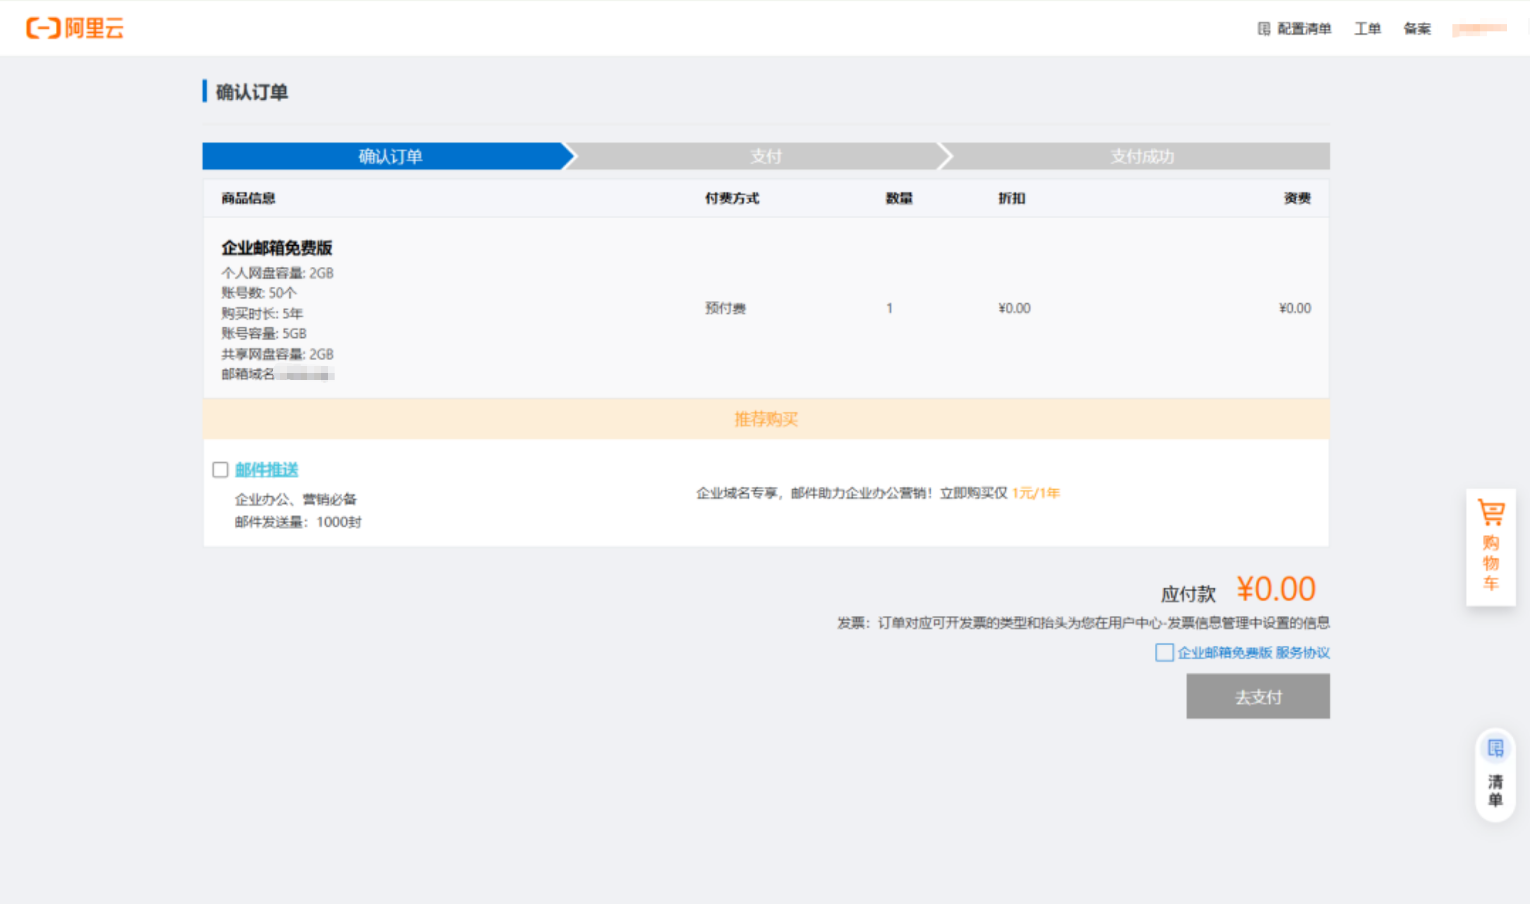Click the 去支付 pay button
1530x904 pixels.
[x=1258, y=696]
